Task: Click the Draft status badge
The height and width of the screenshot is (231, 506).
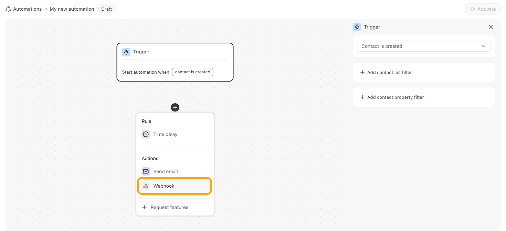Action: tap(106, 9)
